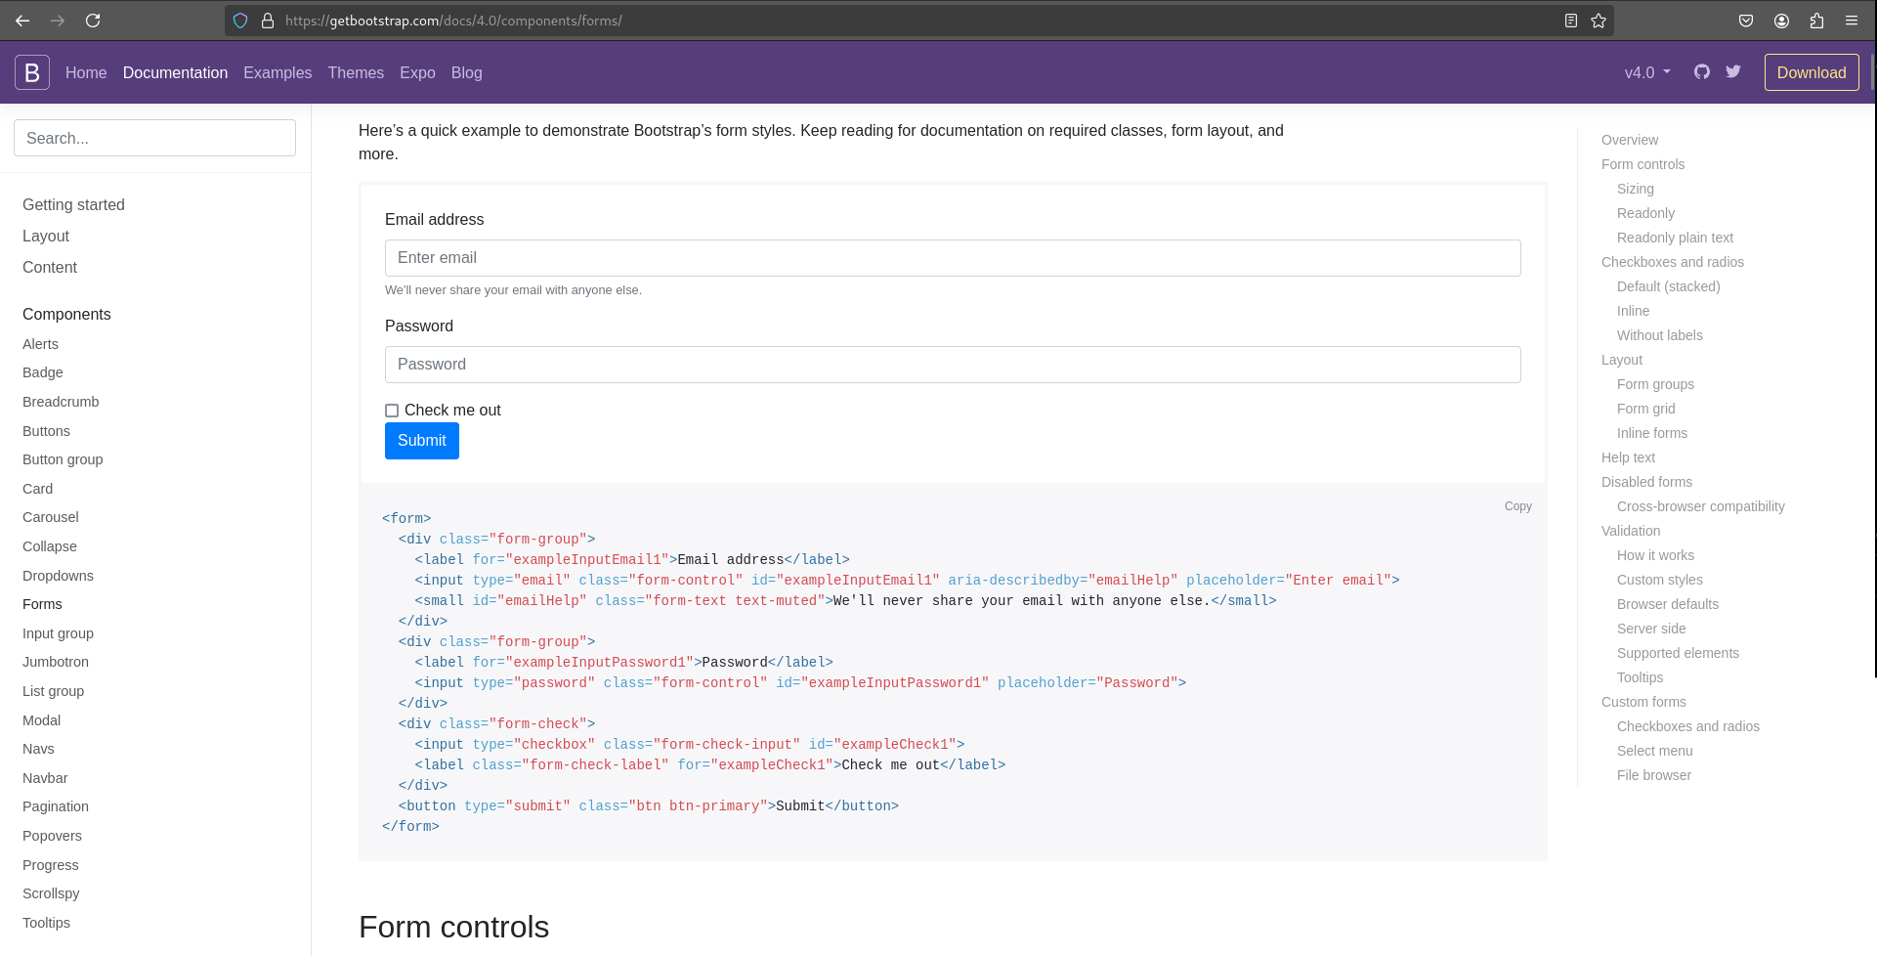
Task: Open the Examples nav item
Action: pos(277,72)
